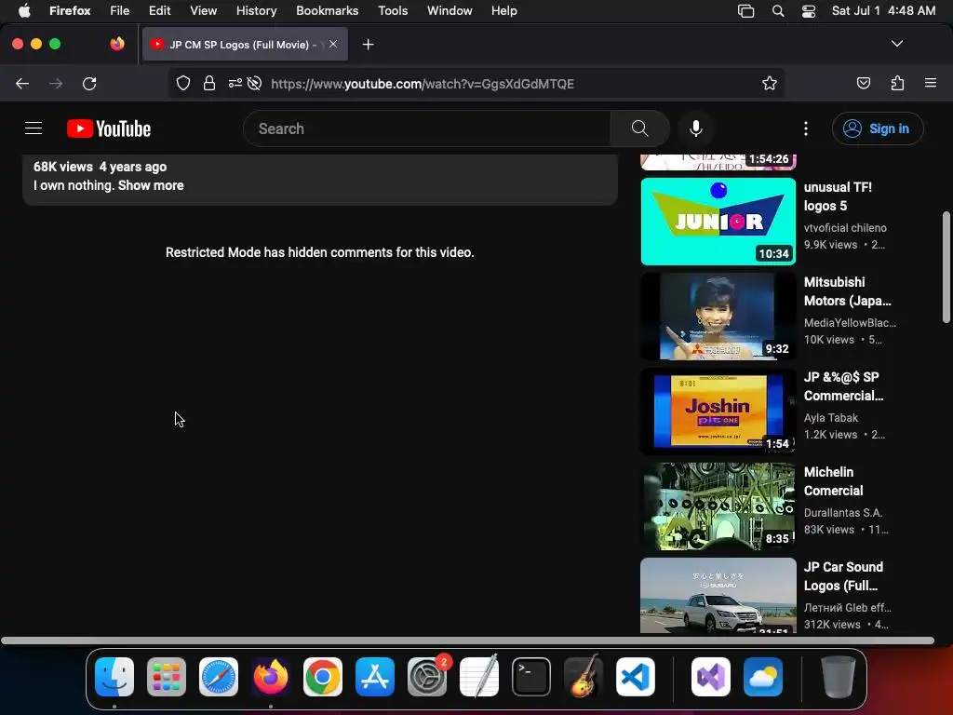Open System Preferences from the Dock
Viewport: 953px width, 715px height.
pyautogui.click(x=427, y=677)
